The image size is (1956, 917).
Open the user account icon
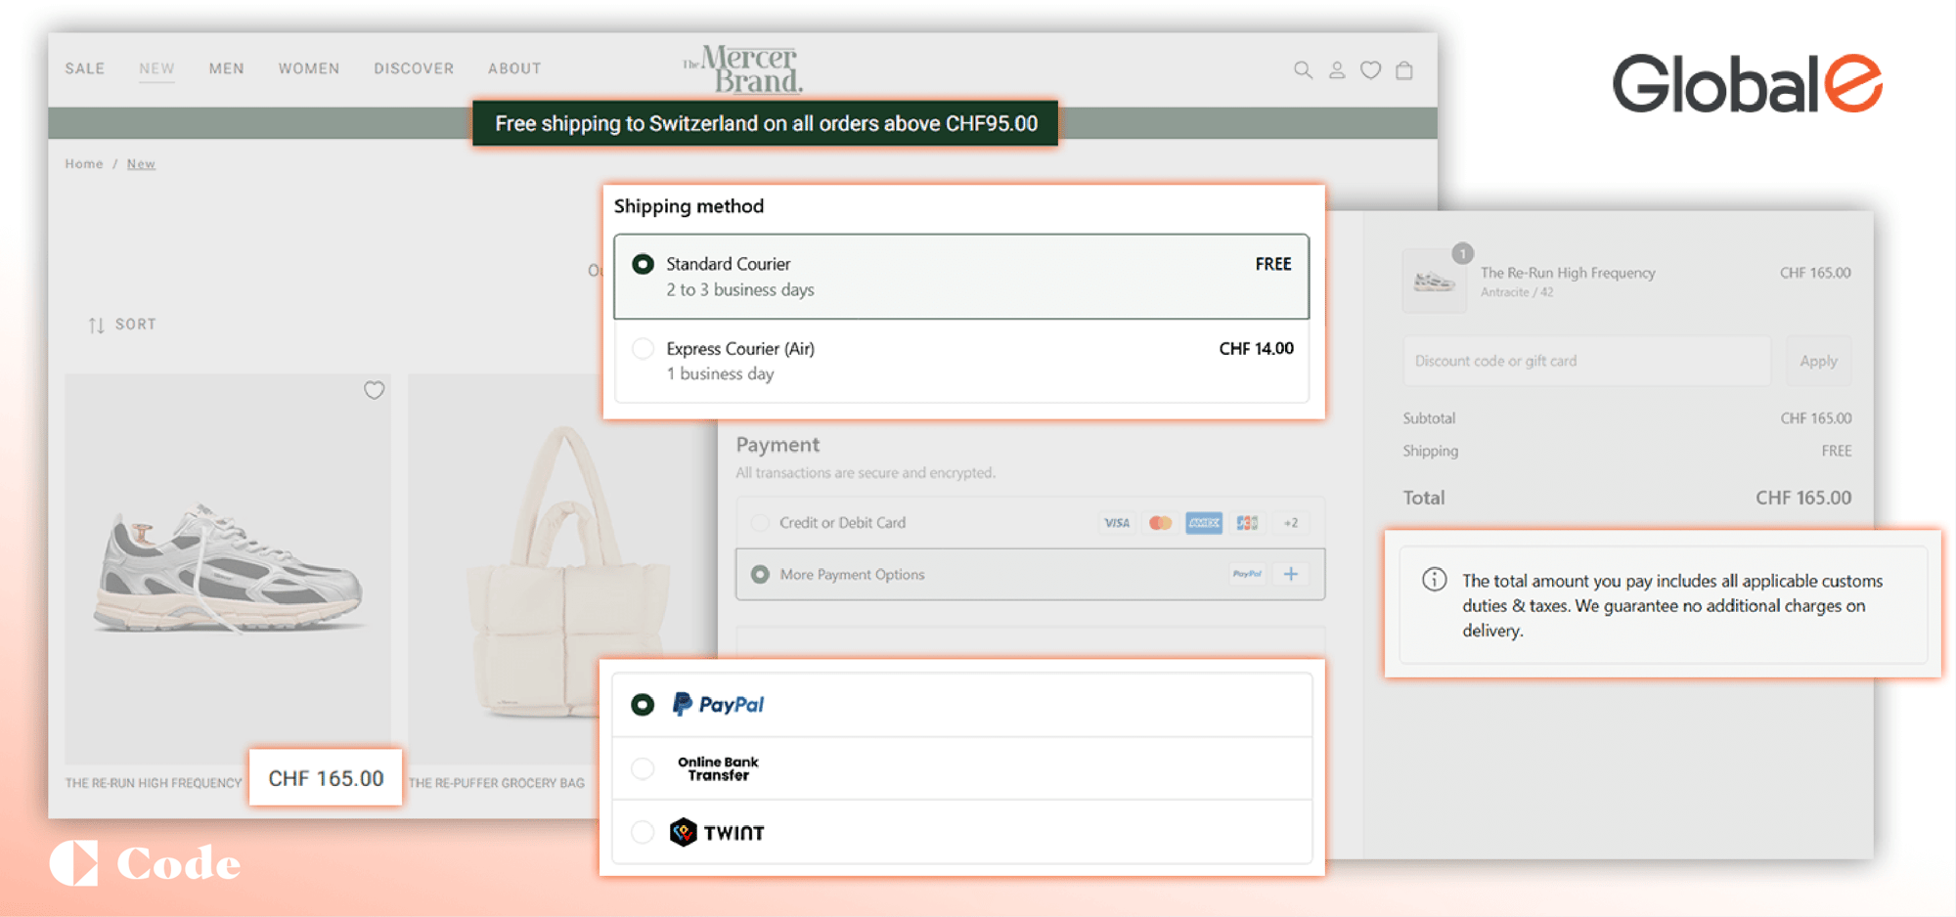tap(1337, 70)
